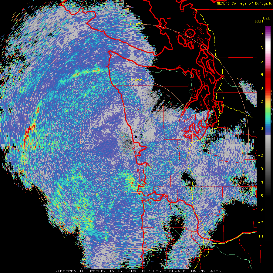Click the 0.2 DEG elevation text

[x=152, y=271]
